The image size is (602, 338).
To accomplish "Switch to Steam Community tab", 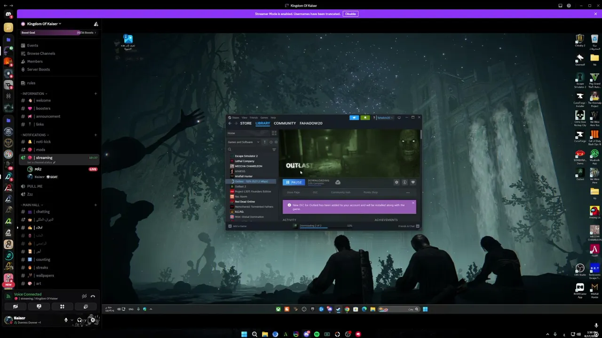I will 285,123.
